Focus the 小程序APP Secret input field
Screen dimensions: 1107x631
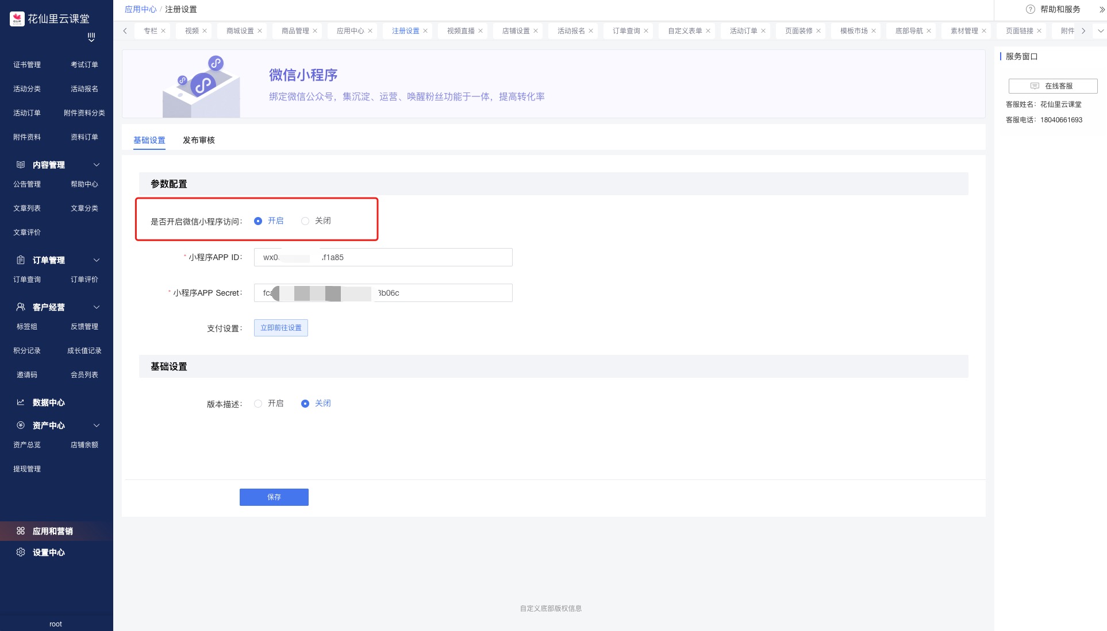click(383, 293)
